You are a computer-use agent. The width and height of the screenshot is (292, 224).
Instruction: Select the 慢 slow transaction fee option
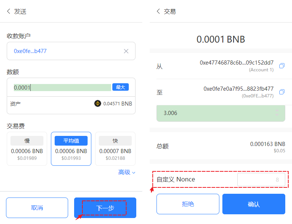pyautogui.click(x=27, y=149)
